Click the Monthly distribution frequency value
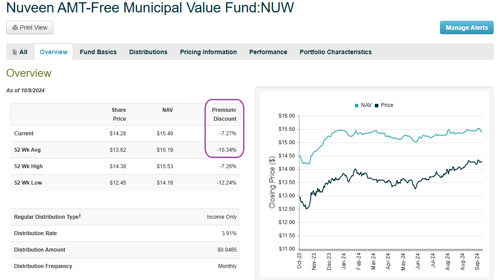Viewport: 499px width, 280px height. tap(226, 266)
